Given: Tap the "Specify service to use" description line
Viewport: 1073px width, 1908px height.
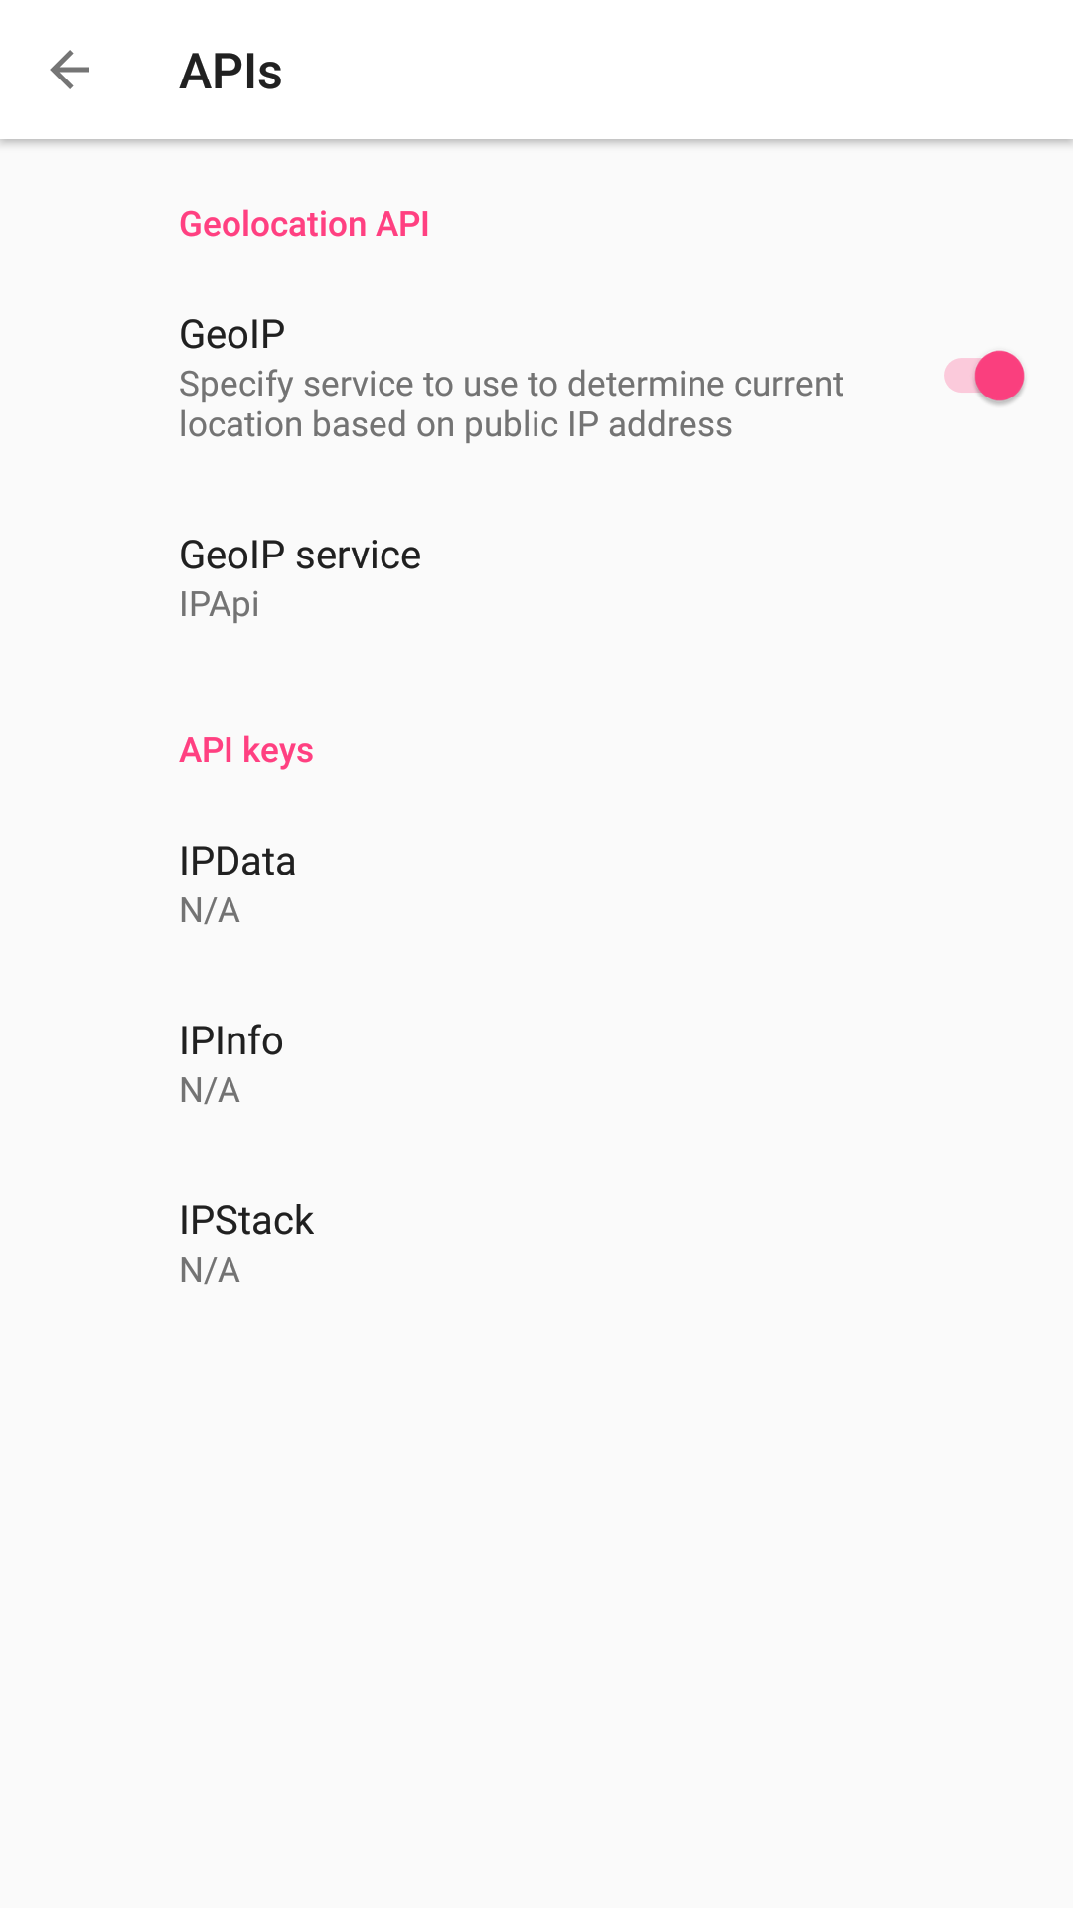Looking at the screenshot, I should coord(511,384).
